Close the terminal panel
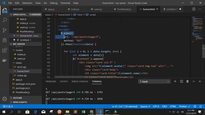 200,81
